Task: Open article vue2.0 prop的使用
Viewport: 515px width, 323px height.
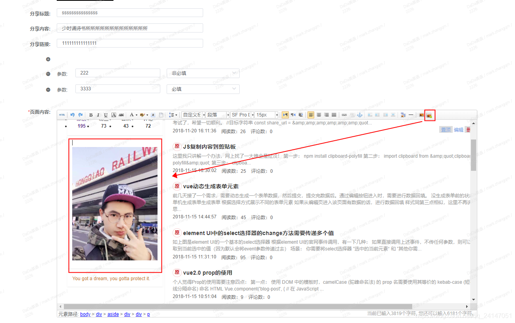Action: [208, 273]
